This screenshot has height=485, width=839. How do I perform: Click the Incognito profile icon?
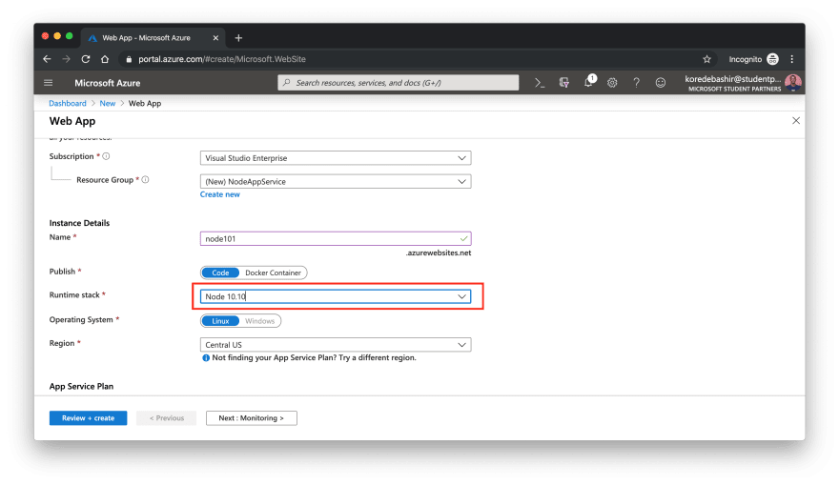(x=772, y=59)
